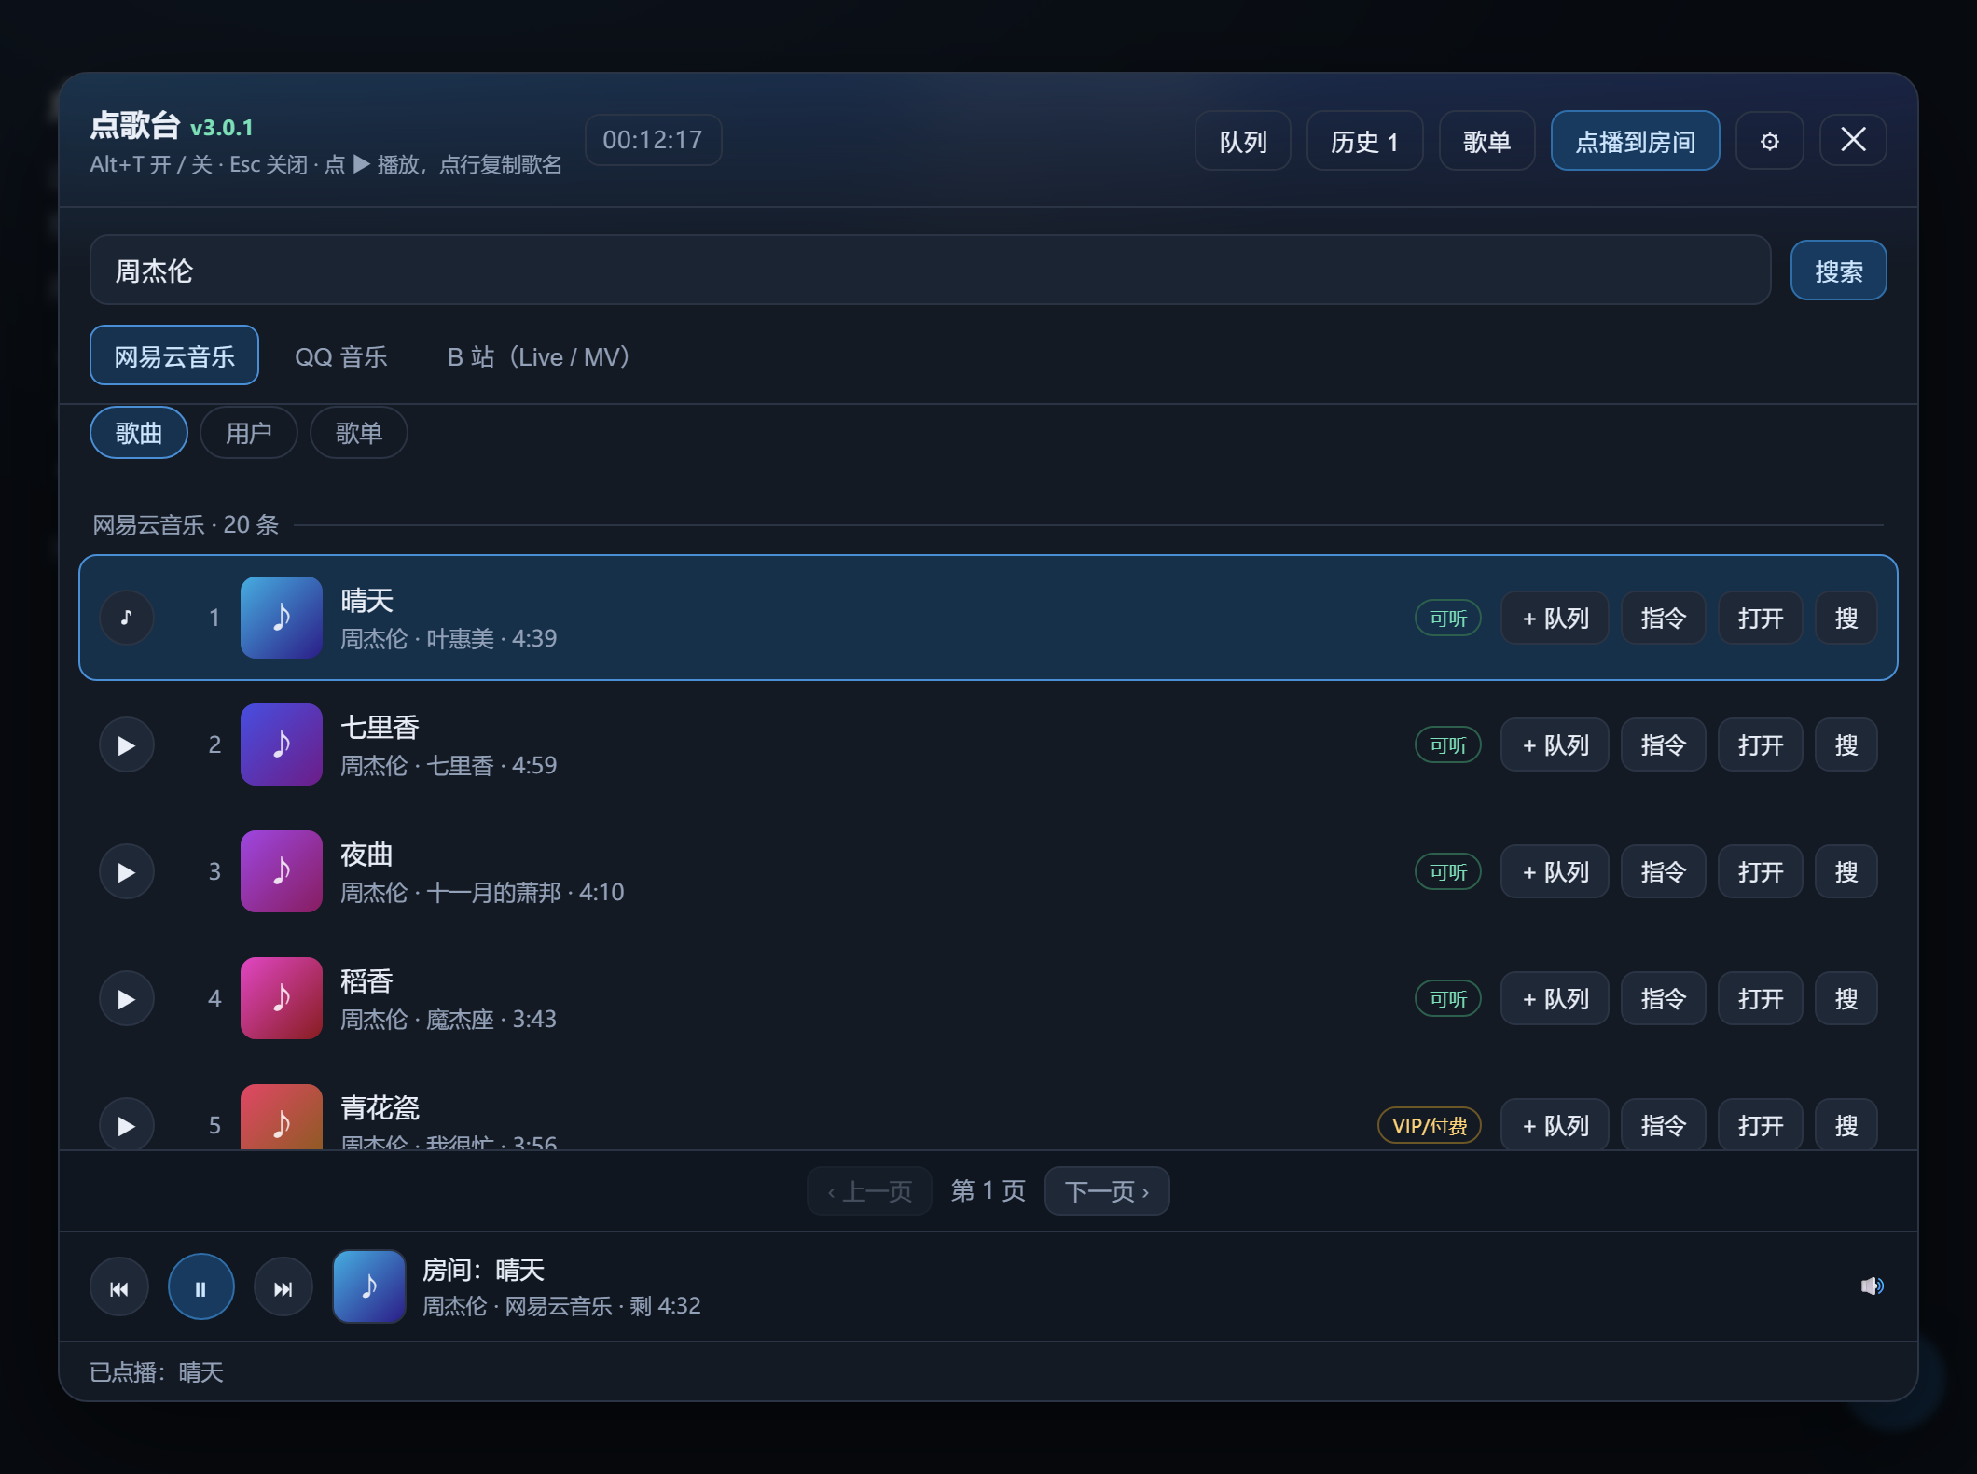This screenshot has width=1977, height=1474.
Task: Play 夜曲 with its play button
Action: point(127,871)
